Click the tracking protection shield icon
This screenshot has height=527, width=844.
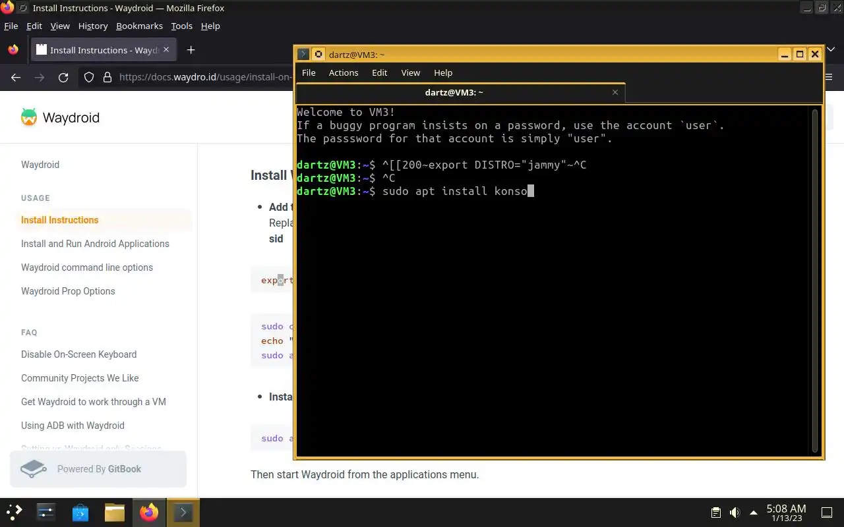click(x=89, y=77)
